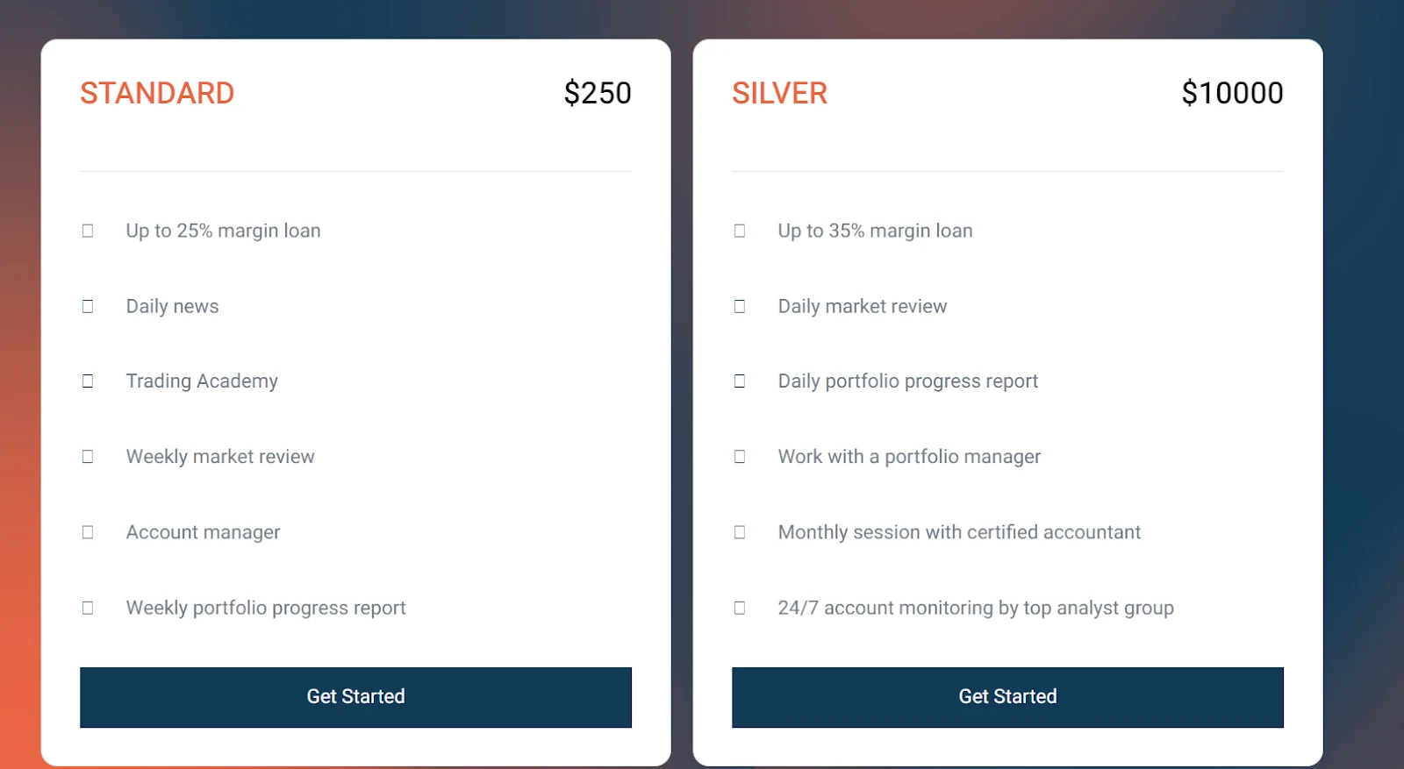Click icon beside Up to 25% margin loan
This screenshot has height=769, width=1404.
[x=88, y=231]
